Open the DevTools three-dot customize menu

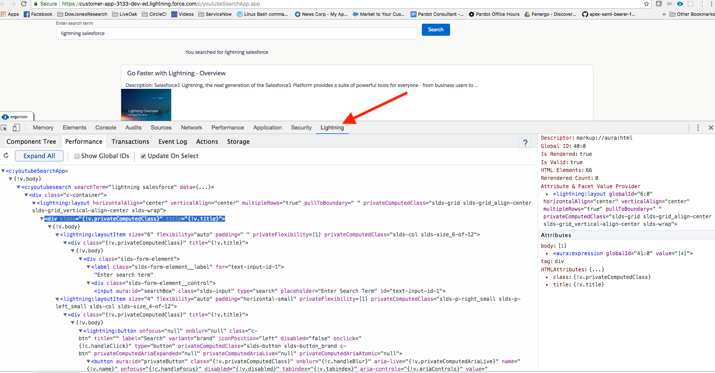[x=698, y=128]
